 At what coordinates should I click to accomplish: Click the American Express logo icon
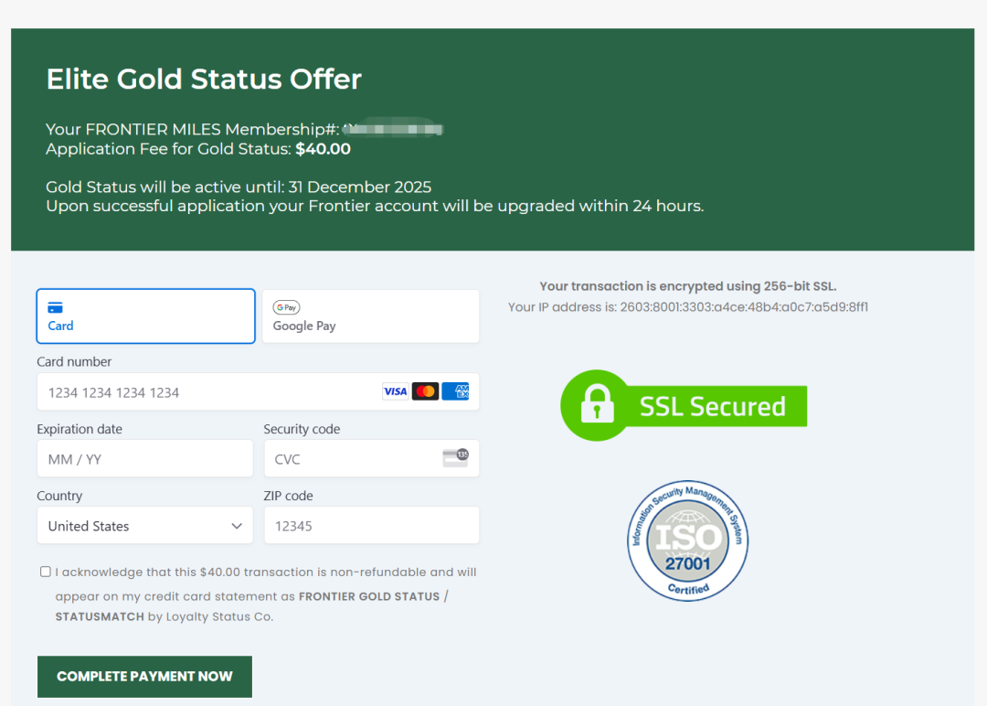coord(455,391)
